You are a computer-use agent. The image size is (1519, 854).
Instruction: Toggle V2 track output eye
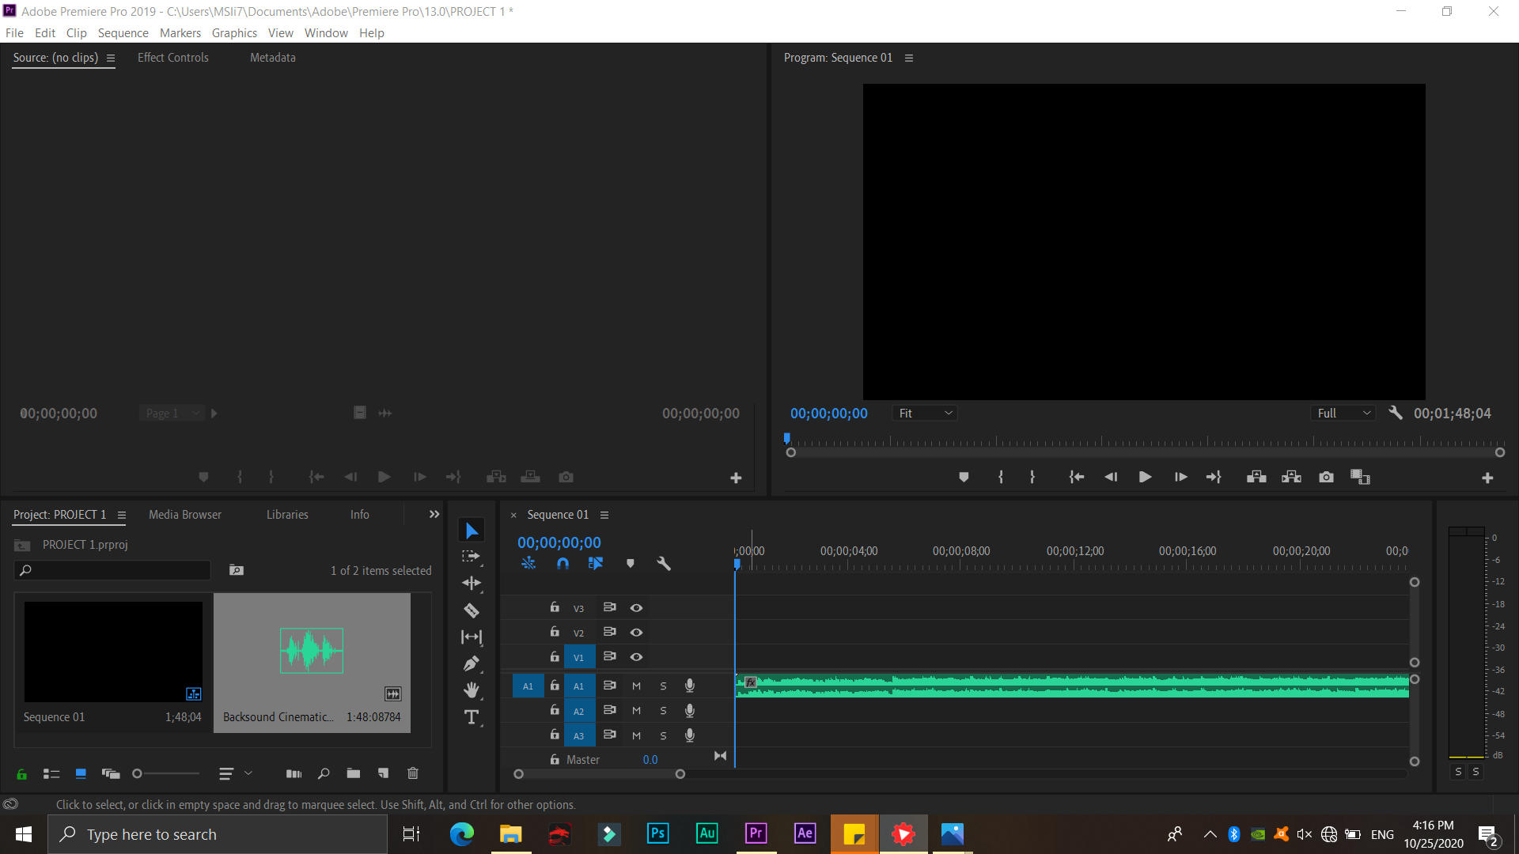tap(636, 633)
